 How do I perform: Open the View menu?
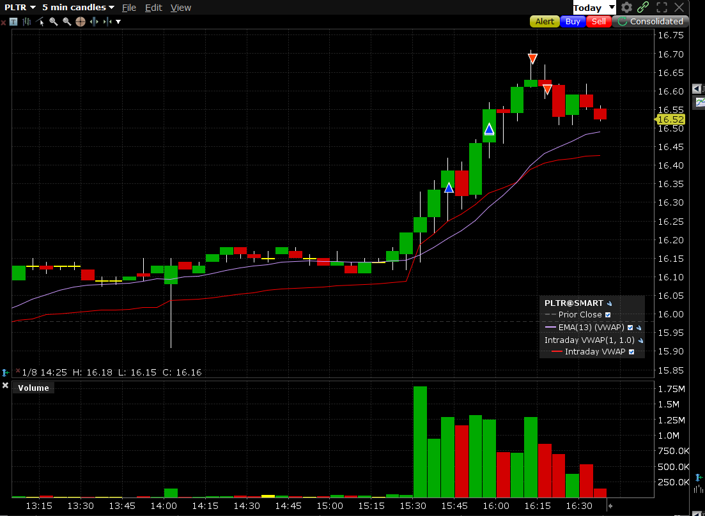coord(181,8)
